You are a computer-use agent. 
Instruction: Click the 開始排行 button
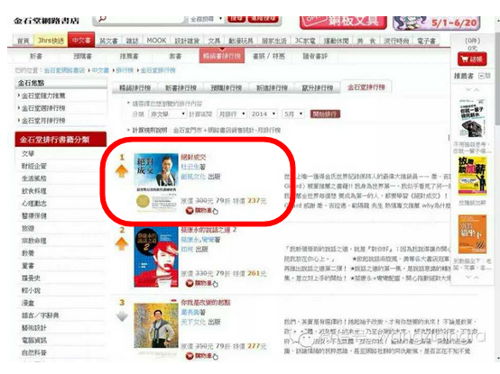point(325,114)
